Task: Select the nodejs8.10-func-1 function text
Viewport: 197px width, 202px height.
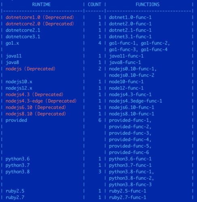Action: click(131, 114)
